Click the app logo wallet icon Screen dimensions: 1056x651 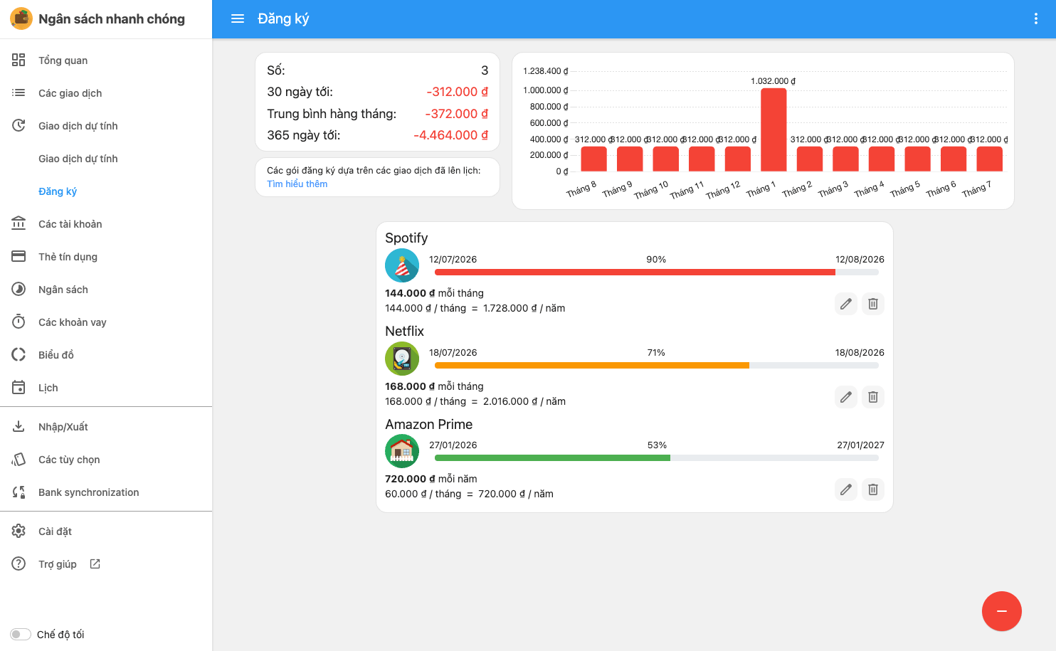21,18
